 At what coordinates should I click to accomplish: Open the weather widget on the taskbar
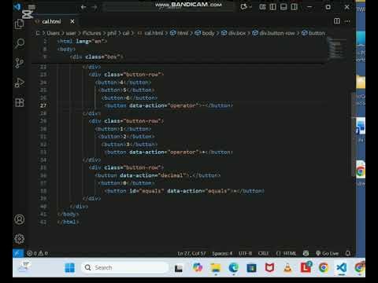coord(24,267)
